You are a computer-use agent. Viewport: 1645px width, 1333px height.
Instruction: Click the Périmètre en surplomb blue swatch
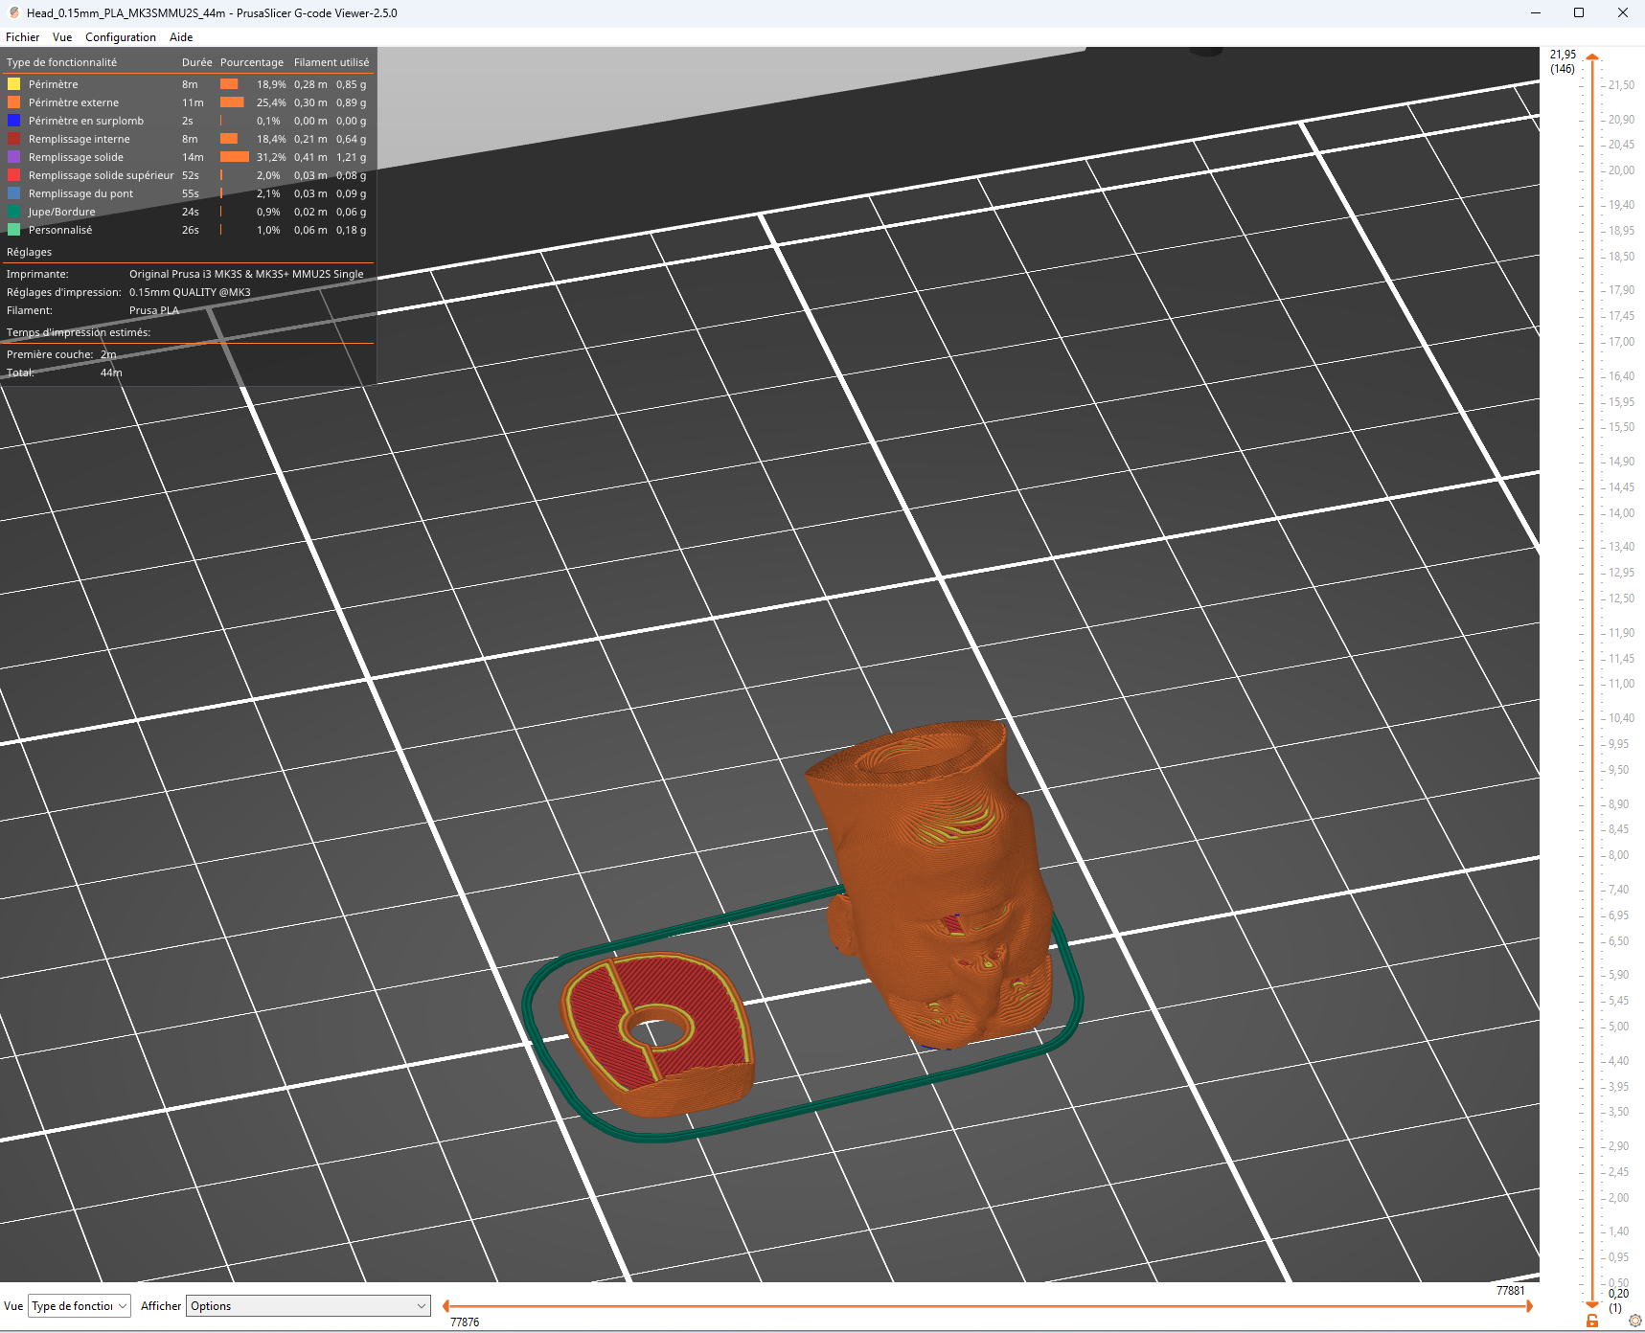click(14, 121)
